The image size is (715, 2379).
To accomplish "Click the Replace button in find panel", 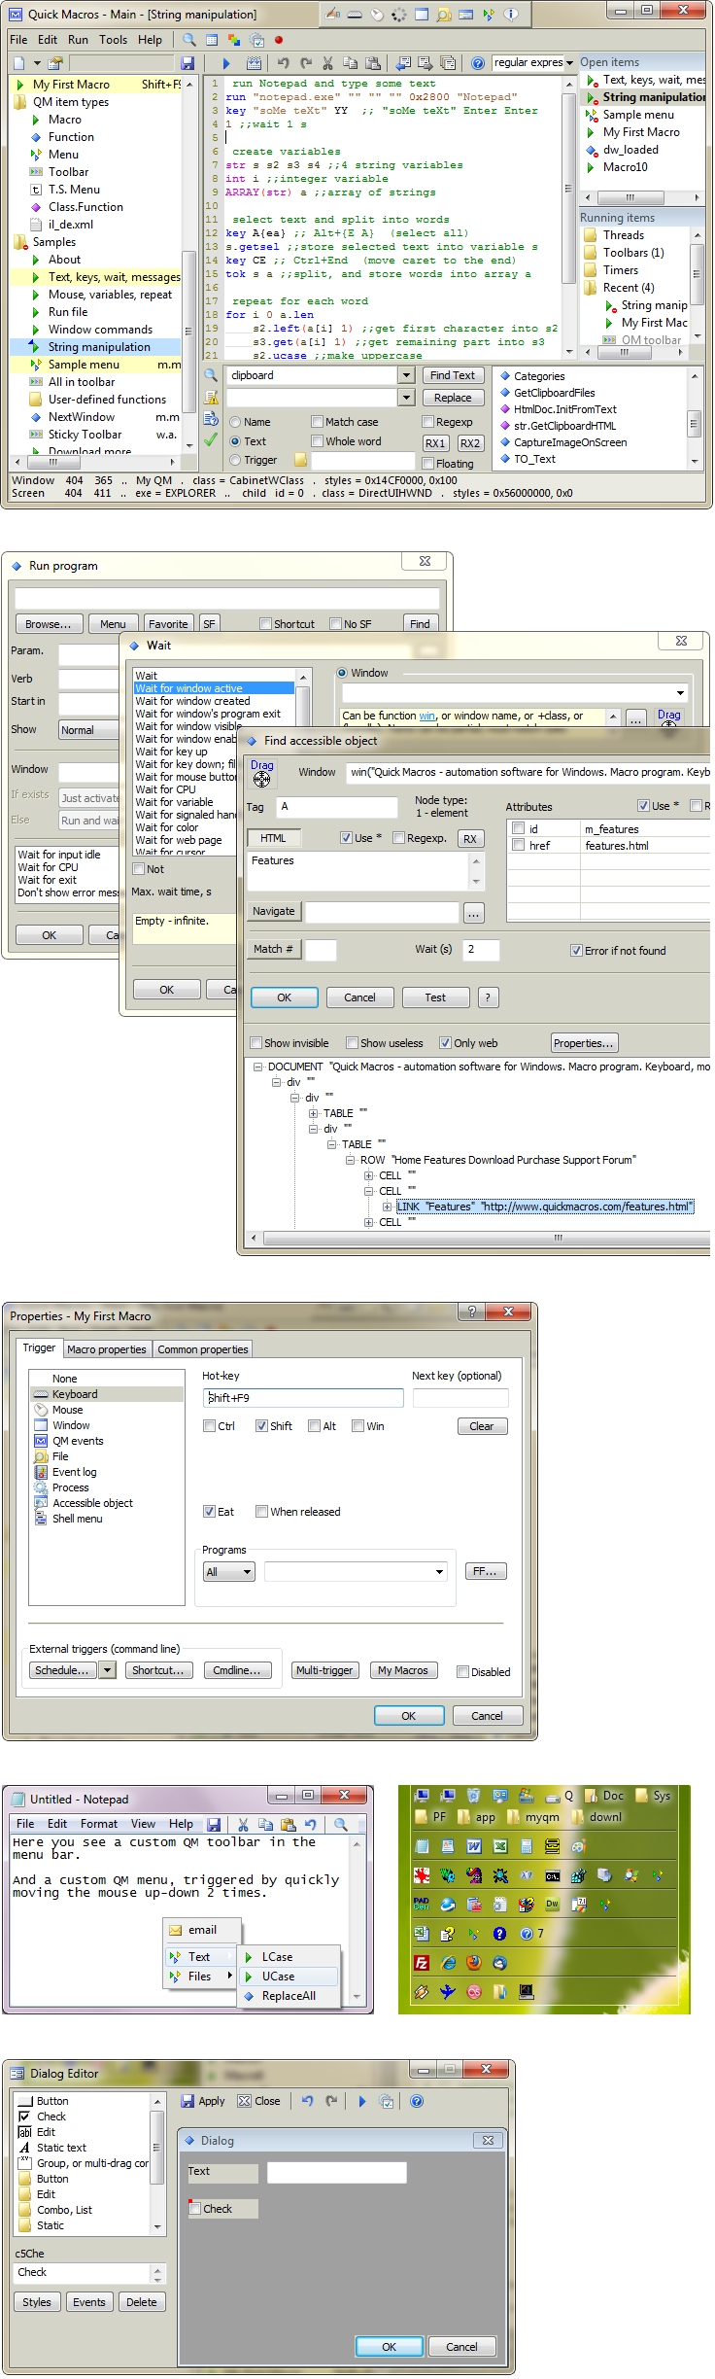I will click(453, 398).
